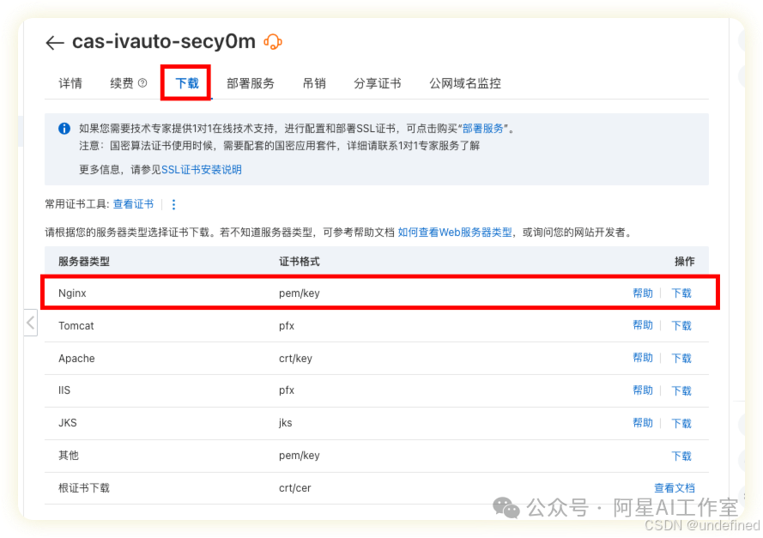Switch to the 详情 tab

click(70, 83)
